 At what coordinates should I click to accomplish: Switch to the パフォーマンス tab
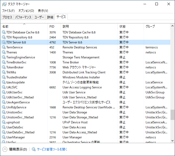[x=23, y=17]
